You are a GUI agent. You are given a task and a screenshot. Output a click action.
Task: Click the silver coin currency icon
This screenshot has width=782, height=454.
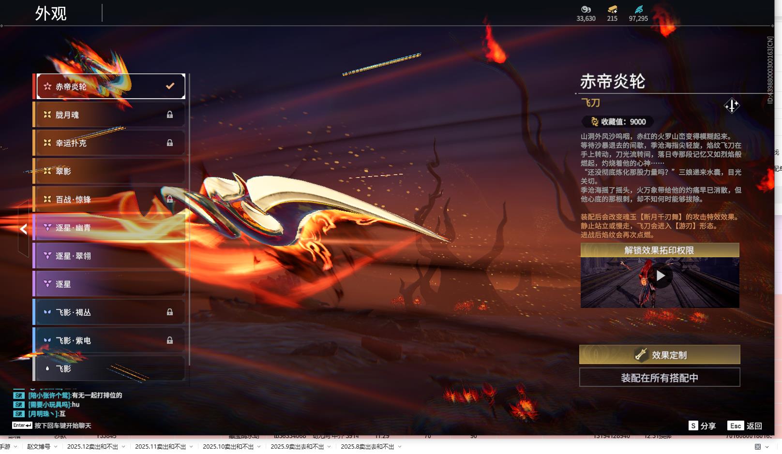pos(586,9)
